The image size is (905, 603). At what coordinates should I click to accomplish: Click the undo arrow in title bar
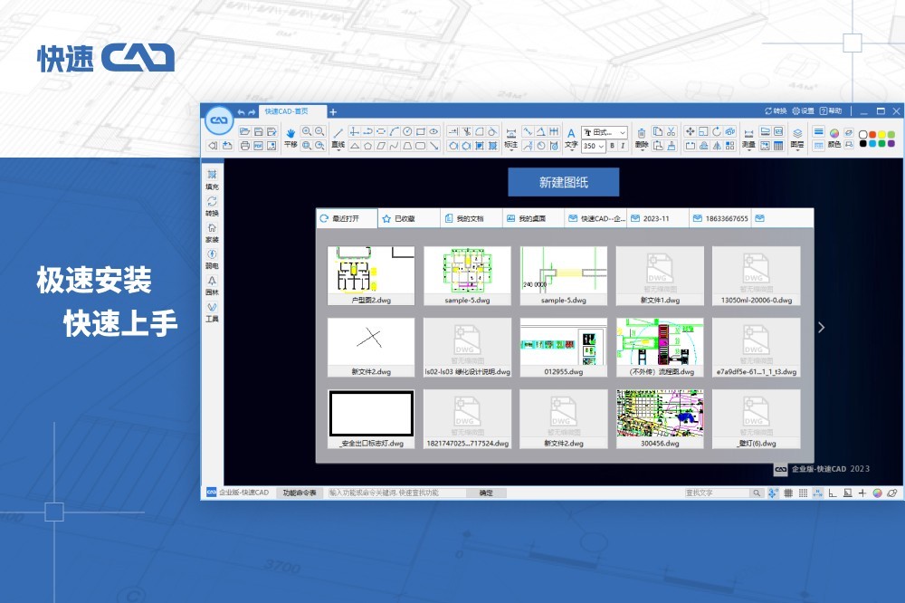[242, 112]
